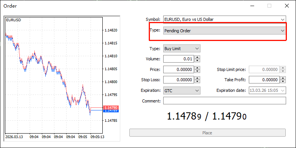Click the red ask price tag 1.14790
This screenshot has width=296, height=148.
pyautogui.click(x=111, y=107)
